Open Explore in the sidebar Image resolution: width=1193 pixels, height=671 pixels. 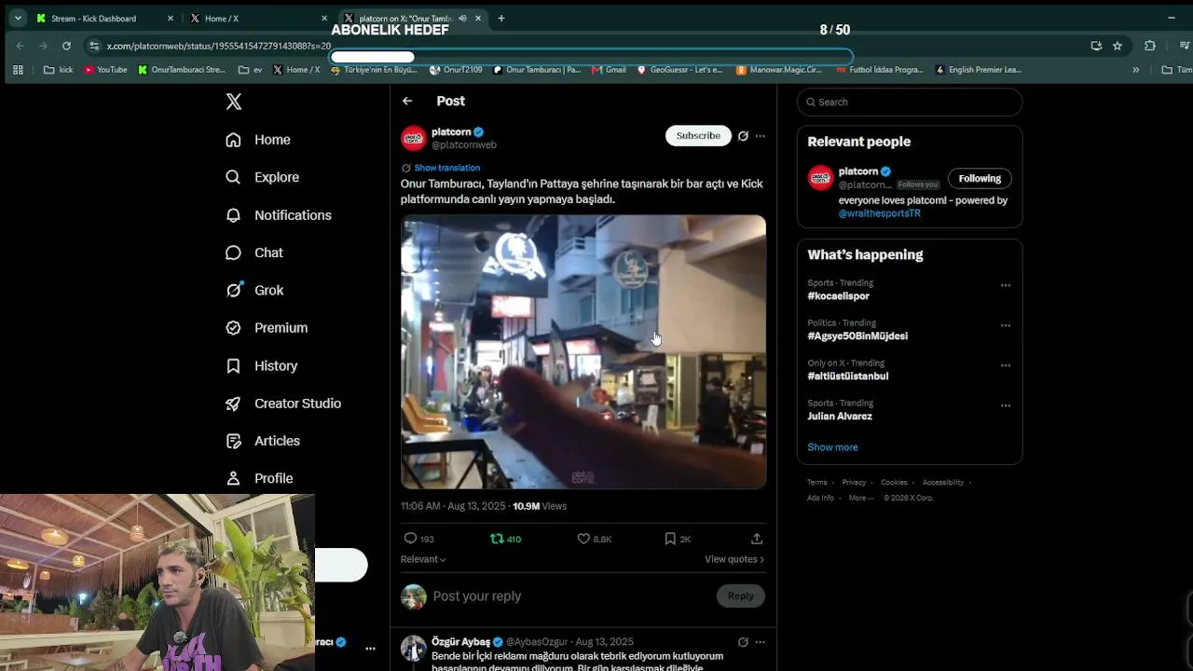pyautogui.click(x=262, y=177)
